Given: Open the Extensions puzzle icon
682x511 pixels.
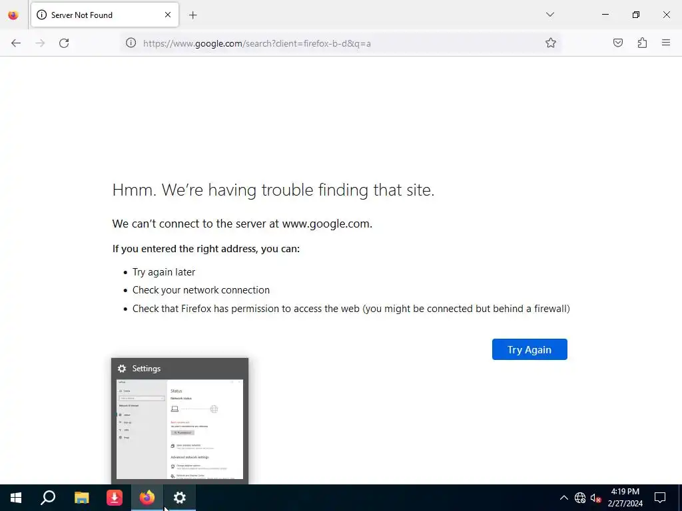Looking at the screenshot, I should (x=642, y=43).
